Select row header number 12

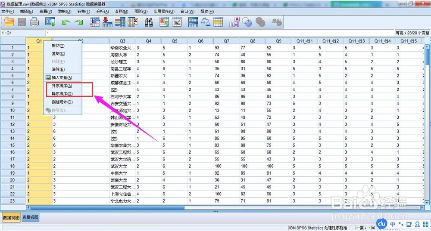point(13,124)
